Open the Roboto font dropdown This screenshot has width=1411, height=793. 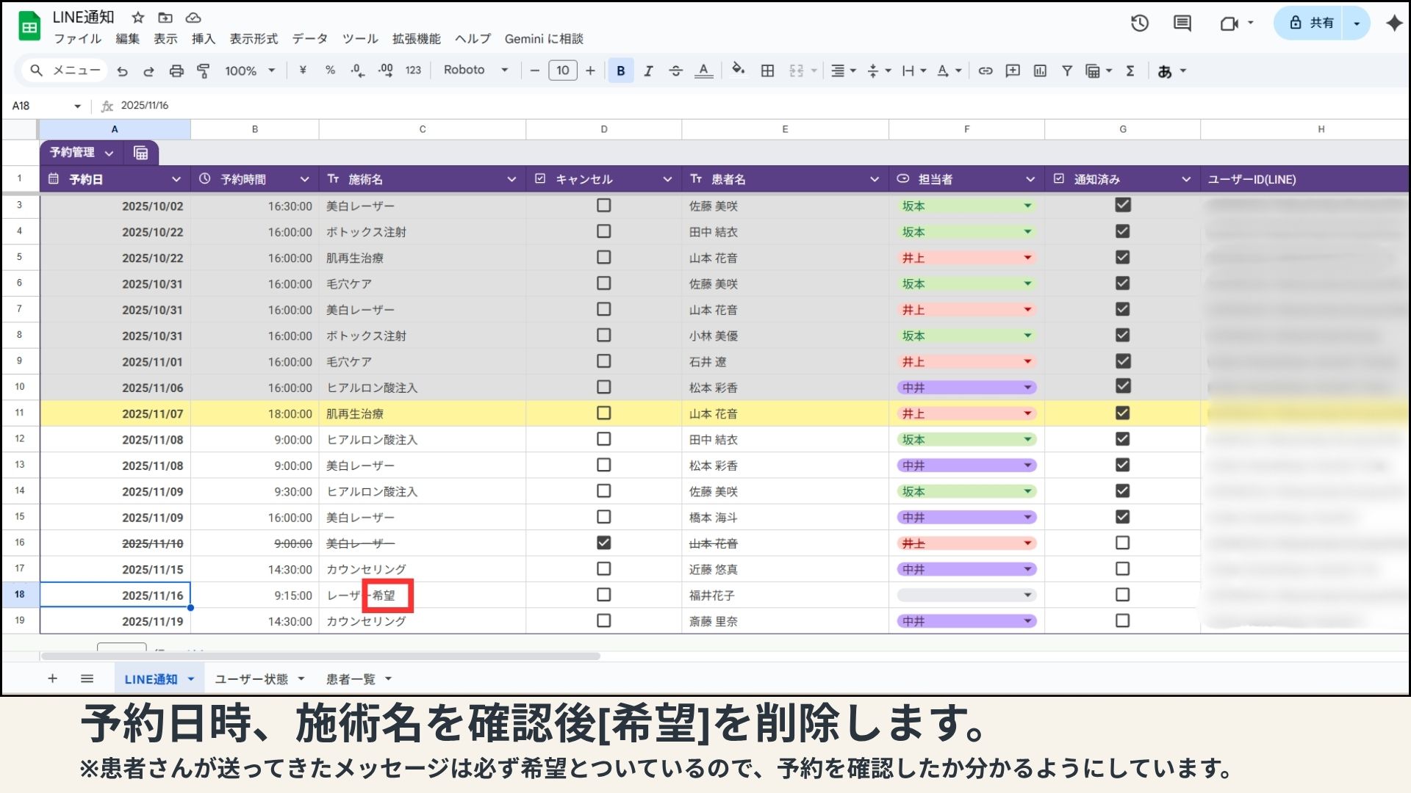[475, 70]
